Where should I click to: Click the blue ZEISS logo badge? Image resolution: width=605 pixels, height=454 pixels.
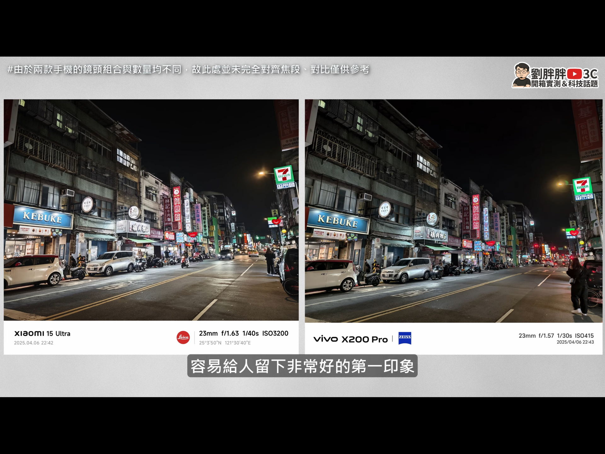click(x=405, y=338)
